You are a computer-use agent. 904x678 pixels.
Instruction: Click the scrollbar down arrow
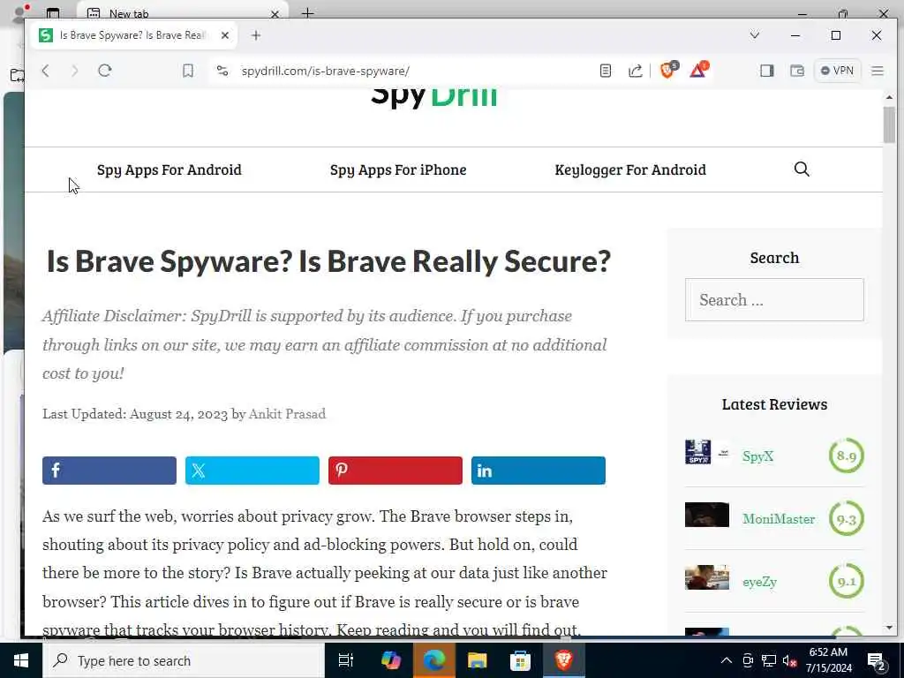point(889,628)
